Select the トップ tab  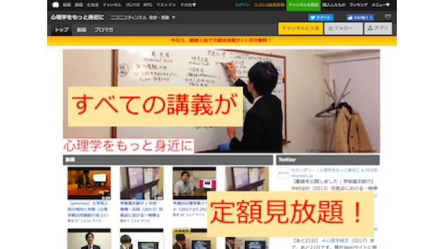click(x=62, y=30)
